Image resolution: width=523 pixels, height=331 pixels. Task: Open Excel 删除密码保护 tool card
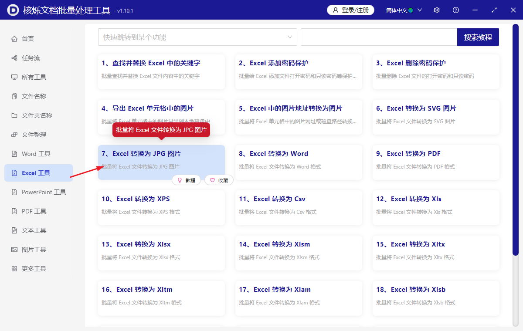436,71
